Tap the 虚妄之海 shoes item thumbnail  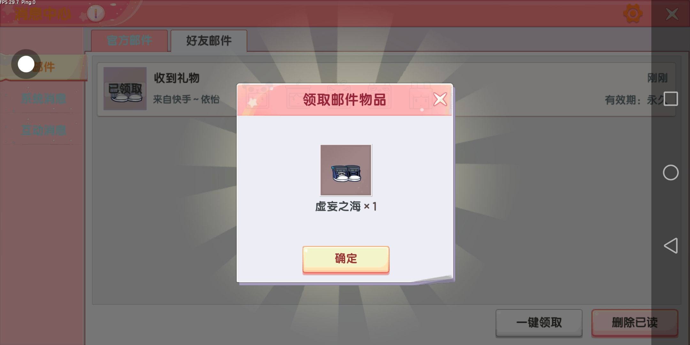tap(346, 170)
